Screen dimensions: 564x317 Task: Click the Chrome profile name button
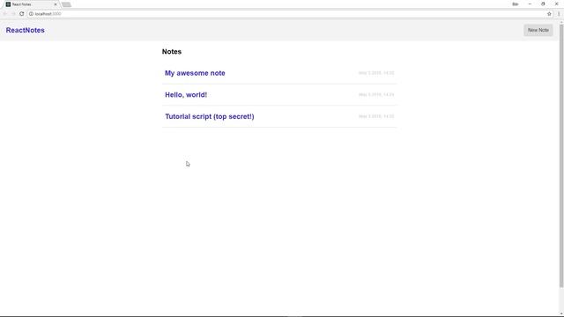(515, 4)
